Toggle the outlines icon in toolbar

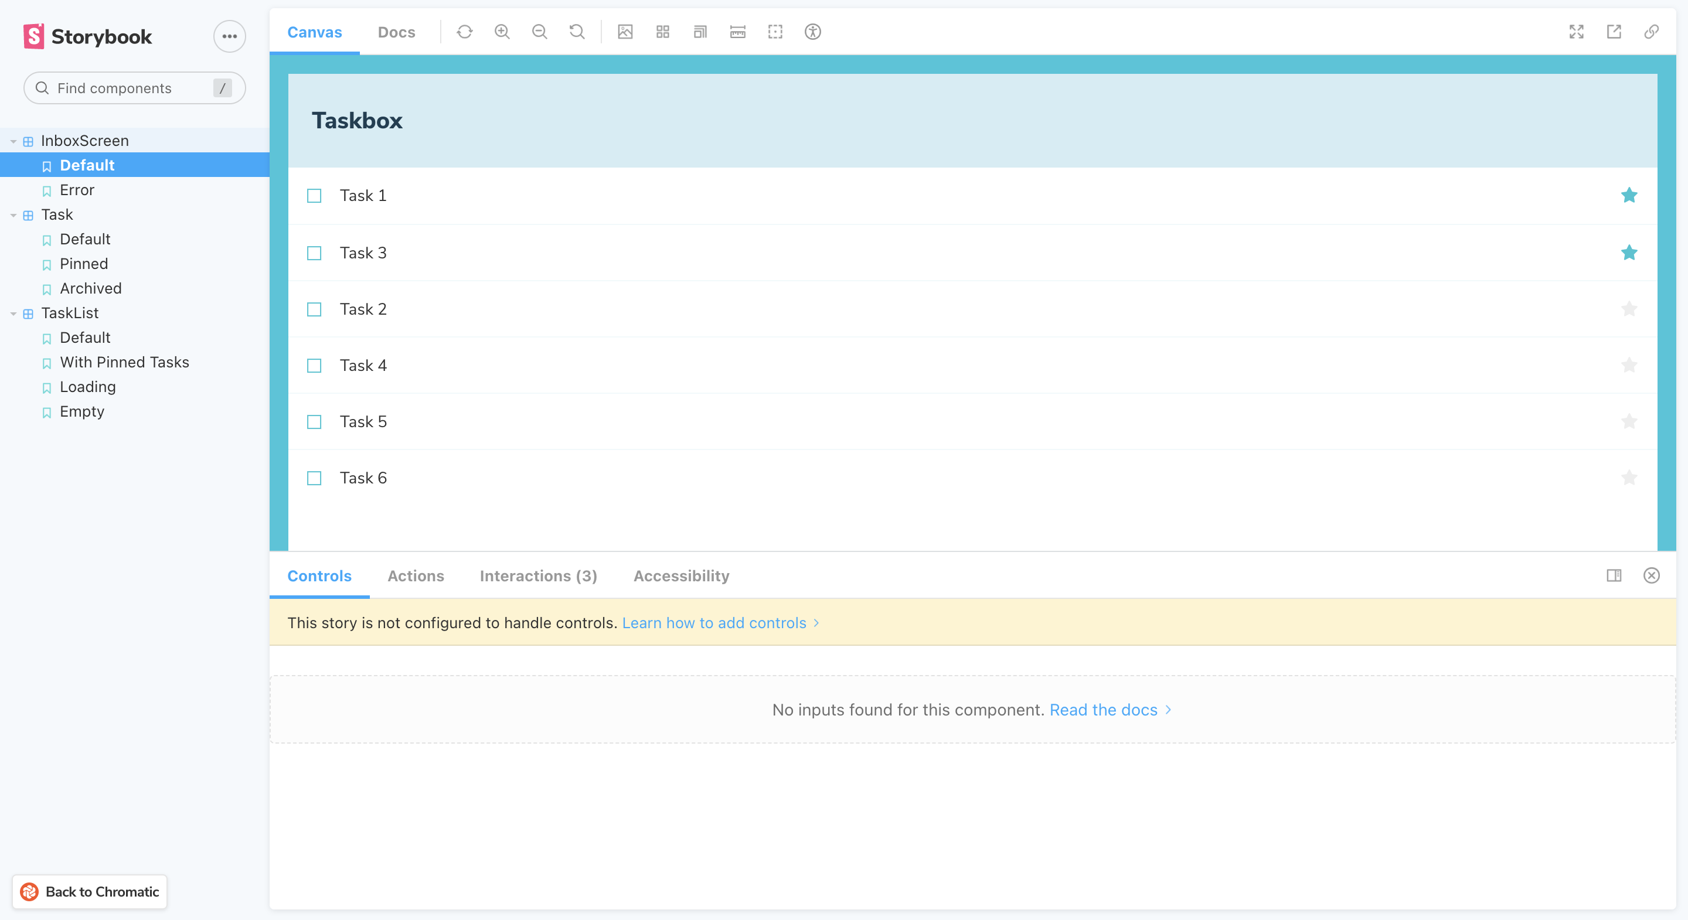775,32
